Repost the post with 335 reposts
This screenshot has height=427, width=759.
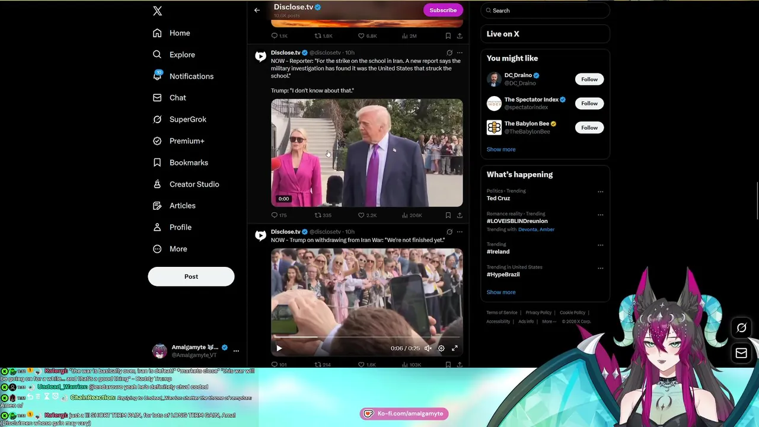coord(323,215)
